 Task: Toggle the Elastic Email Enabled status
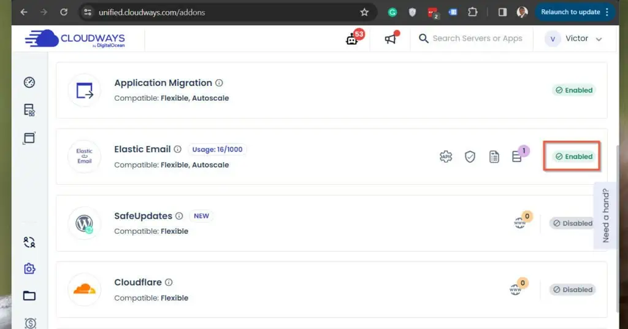(574, 157)
